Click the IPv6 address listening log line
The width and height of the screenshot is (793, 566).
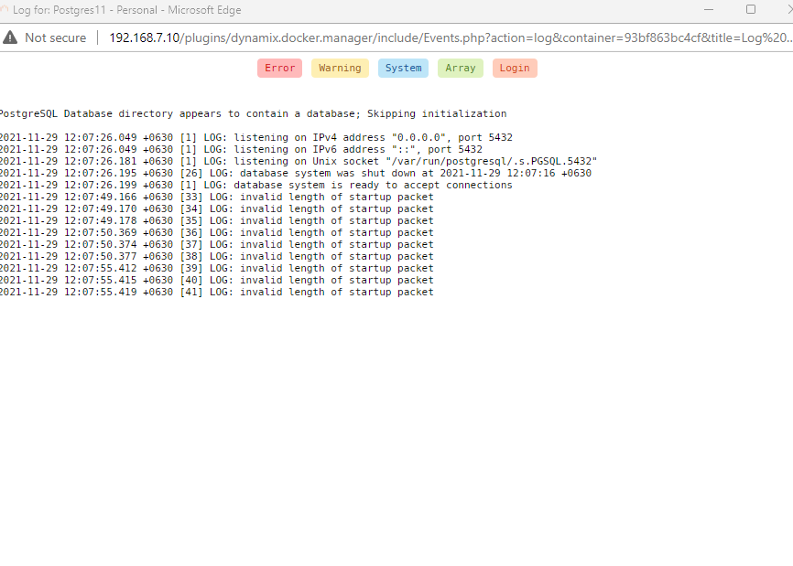(241, 149)
